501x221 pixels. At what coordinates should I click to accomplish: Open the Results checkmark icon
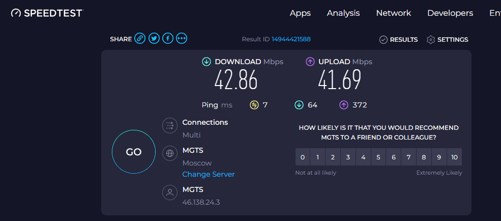point(384,40)
